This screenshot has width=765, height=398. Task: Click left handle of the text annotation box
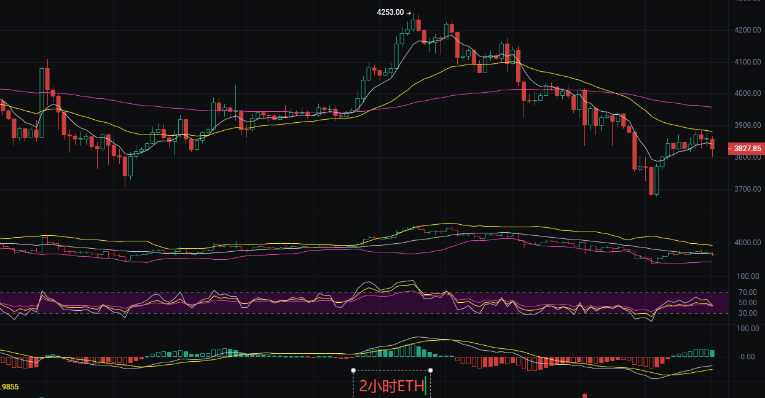point(353,370)
